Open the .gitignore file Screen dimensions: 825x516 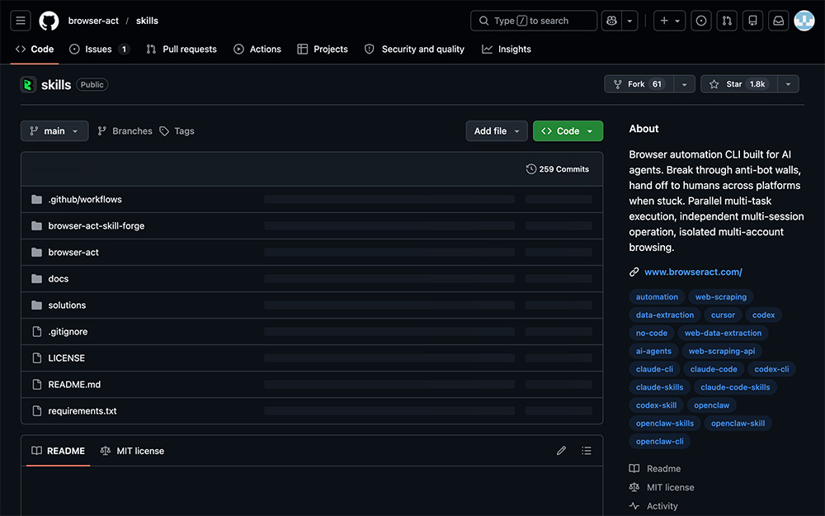68,332
